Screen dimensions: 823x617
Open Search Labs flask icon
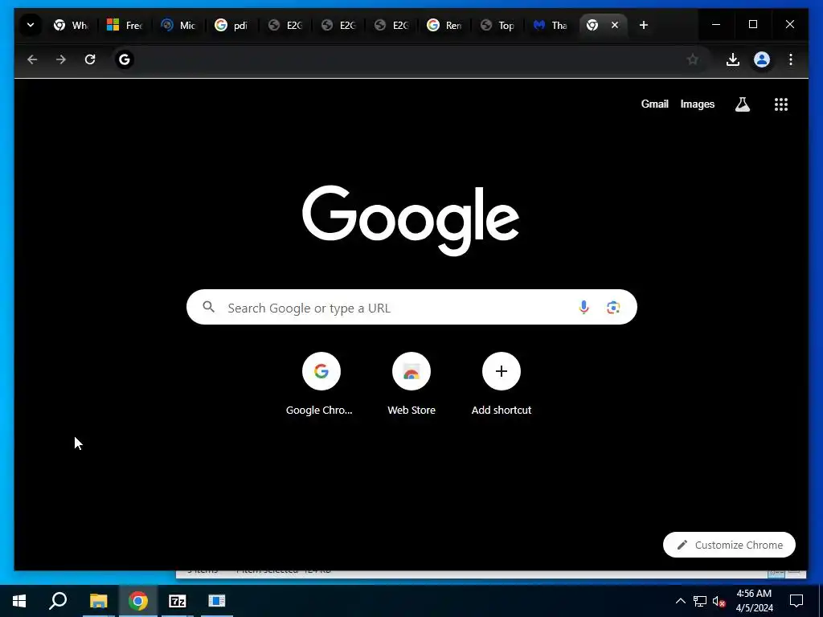point(742,104)
